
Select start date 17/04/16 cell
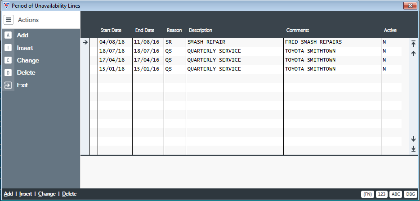point(112,60)
